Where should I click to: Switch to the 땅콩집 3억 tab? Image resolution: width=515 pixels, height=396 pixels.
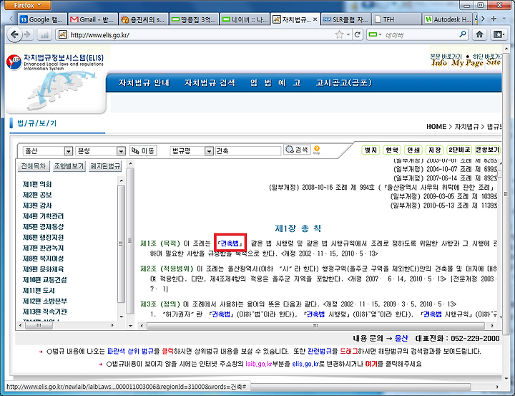(194, 20)
